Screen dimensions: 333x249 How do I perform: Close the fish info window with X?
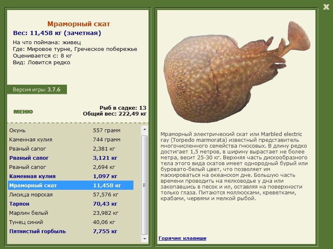coord(326,7)
